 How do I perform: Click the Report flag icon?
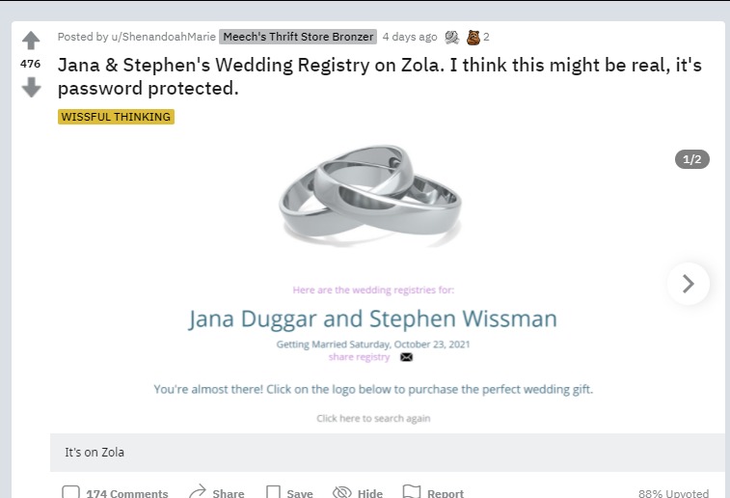412,492
